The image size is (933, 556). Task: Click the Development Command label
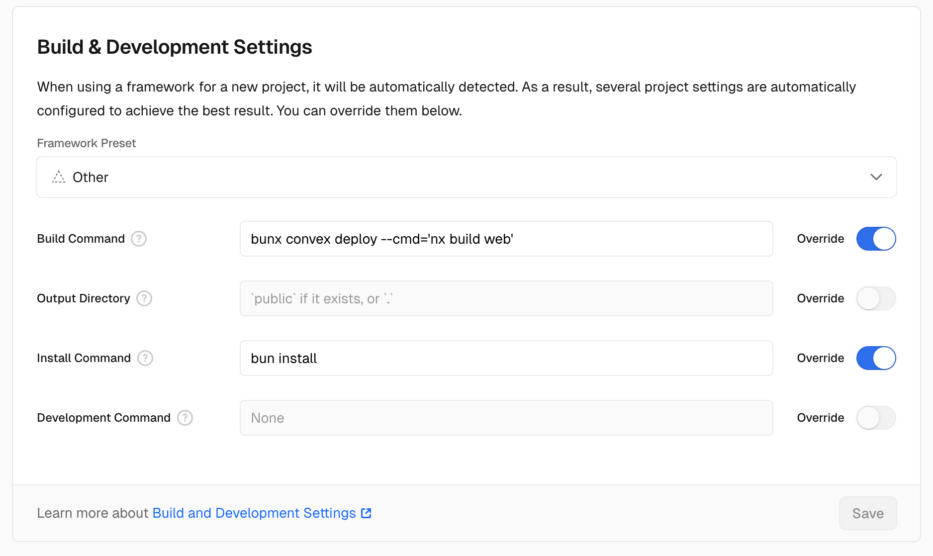click(104, 418)
